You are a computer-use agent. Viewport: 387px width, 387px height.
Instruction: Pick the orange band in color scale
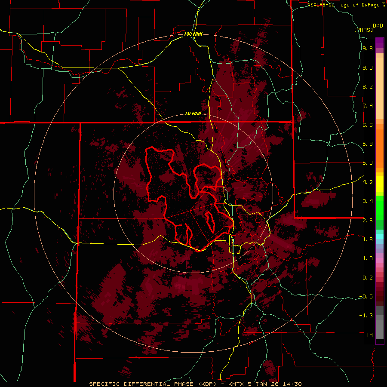point(380,148)
